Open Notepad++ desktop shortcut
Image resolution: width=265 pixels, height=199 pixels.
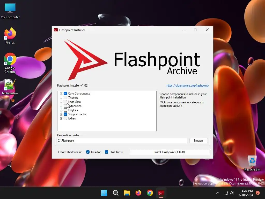click(10, 87)
